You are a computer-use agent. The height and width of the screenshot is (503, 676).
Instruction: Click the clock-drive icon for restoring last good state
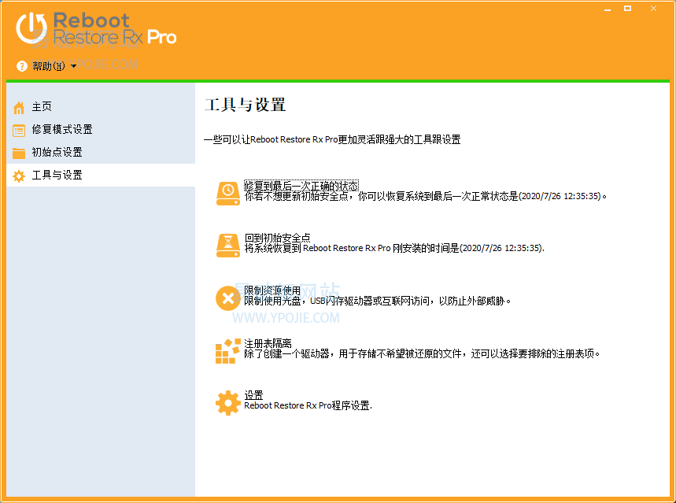227,193
